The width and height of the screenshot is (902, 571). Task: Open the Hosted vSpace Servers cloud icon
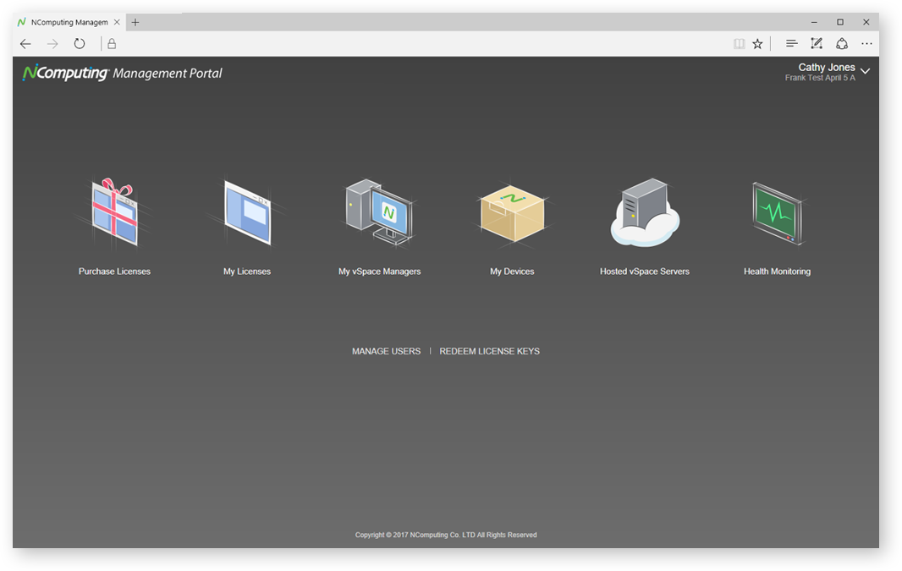tap(645, 212)
